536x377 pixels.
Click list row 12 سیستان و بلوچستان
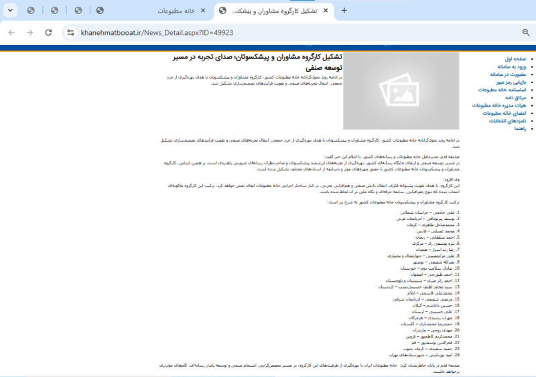click(423, 280)
